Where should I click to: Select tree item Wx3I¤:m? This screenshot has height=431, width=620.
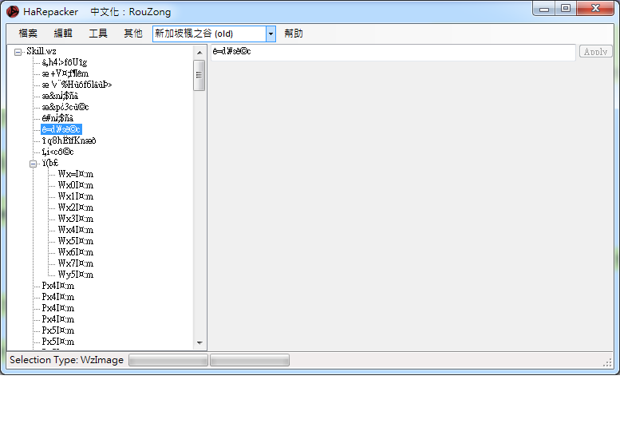(76, 219)
